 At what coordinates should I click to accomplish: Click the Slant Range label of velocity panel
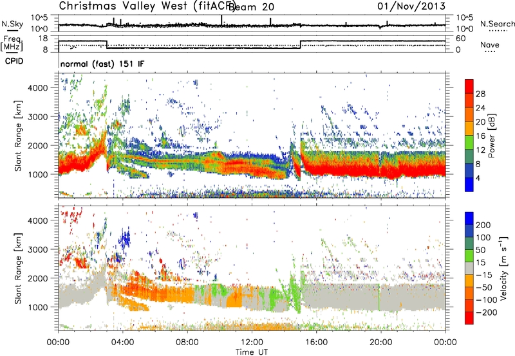point(18,269)
